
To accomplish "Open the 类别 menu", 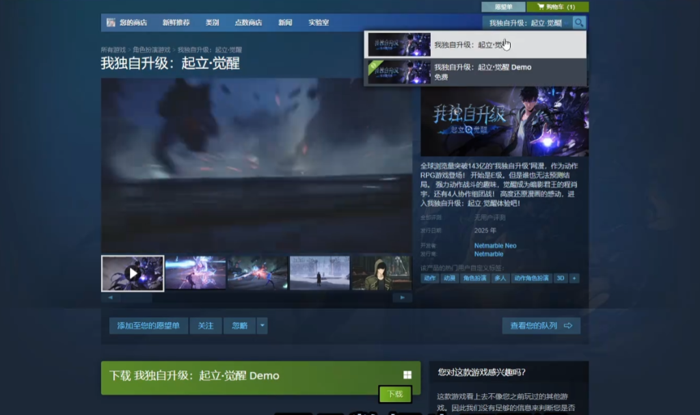I will [212, 23].
